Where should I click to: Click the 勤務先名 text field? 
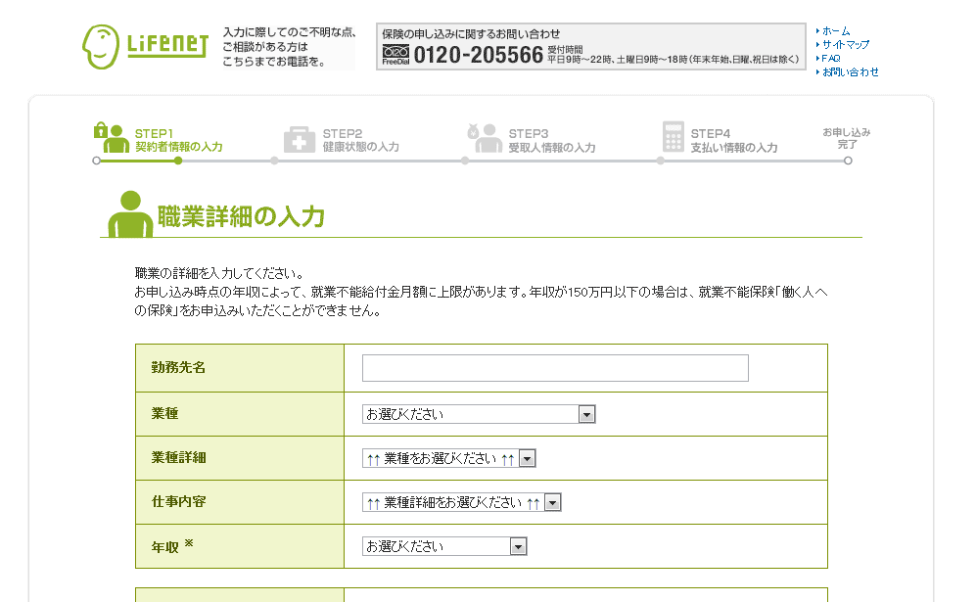pos(555,368)
